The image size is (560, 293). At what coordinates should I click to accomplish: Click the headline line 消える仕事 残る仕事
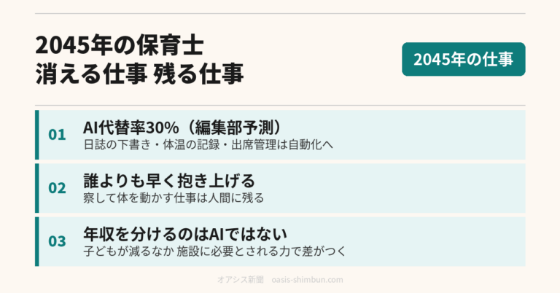tap(140, 74)
